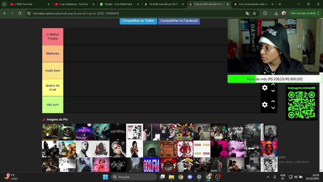Open the Windows Start menu

(105, 177)
